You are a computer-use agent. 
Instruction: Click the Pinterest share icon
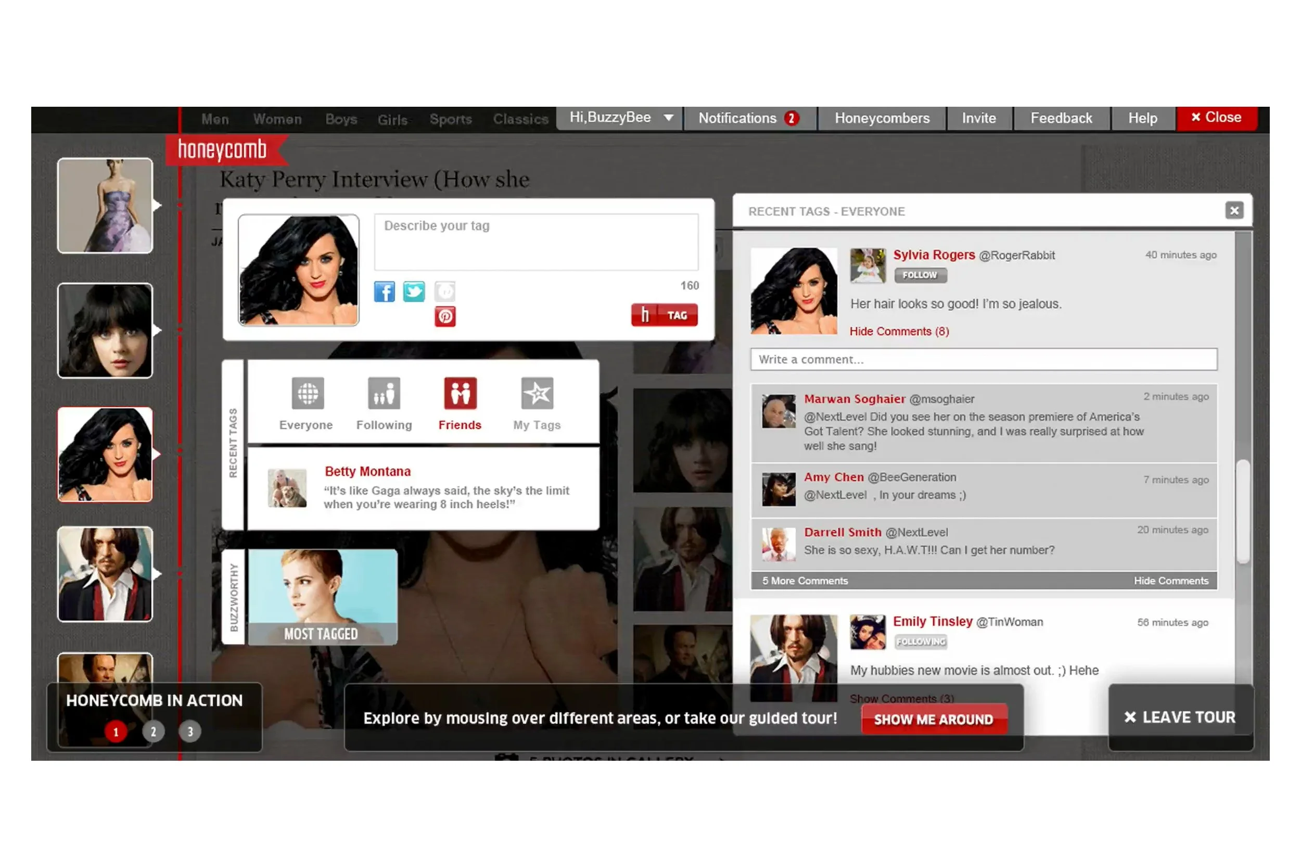click(x=445, y=317)
